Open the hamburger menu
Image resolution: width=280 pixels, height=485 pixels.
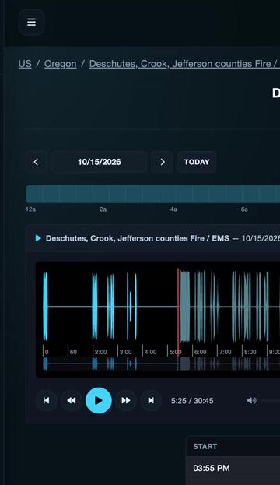(x=31, y=22)
